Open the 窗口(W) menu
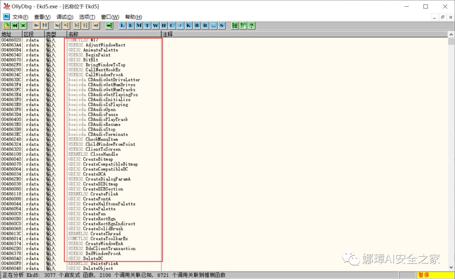The image size is (455, 279). point(110,17)
